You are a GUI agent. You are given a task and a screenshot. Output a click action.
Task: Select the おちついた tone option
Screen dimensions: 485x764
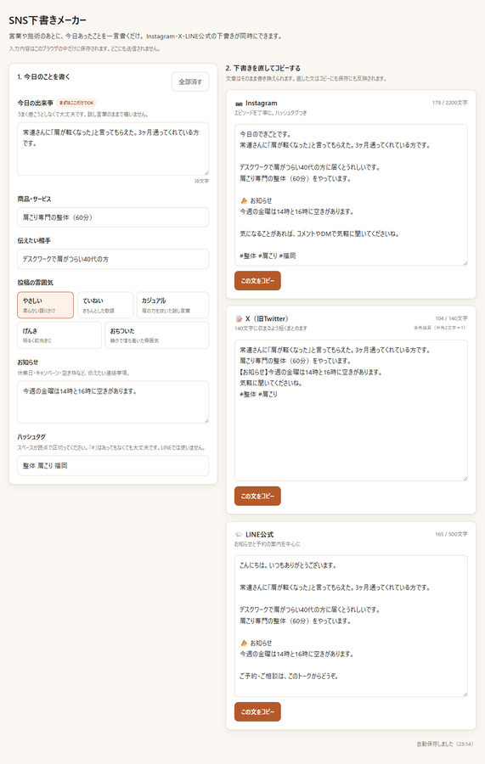(x=157, y=335)
